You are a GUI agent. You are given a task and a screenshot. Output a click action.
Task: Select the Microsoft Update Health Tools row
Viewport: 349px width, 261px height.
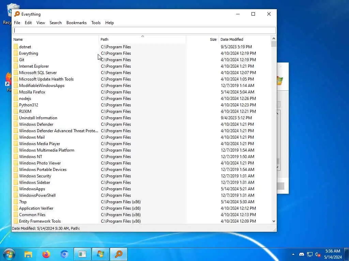pos(141,79)
